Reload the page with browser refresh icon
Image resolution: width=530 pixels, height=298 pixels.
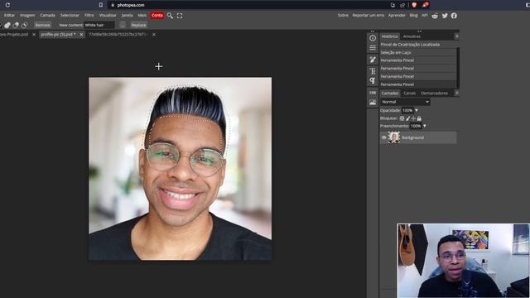tap(7, 5)
